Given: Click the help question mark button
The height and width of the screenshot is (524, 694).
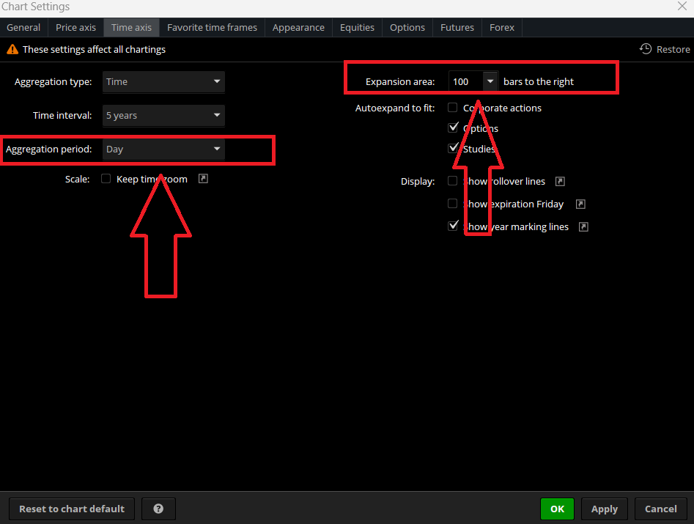Looking at the screenshot, I should (158, 509).
